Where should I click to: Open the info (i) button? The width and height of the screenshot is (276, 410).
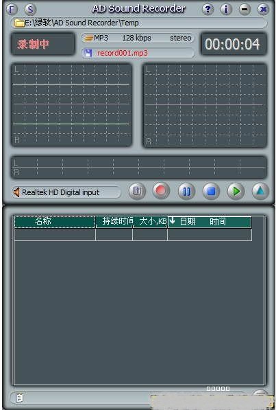coord(226,10)
